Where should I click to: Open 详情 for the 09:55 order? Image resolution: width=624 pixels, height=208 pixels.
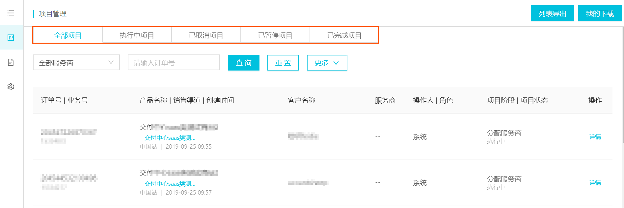coord(595,137)
